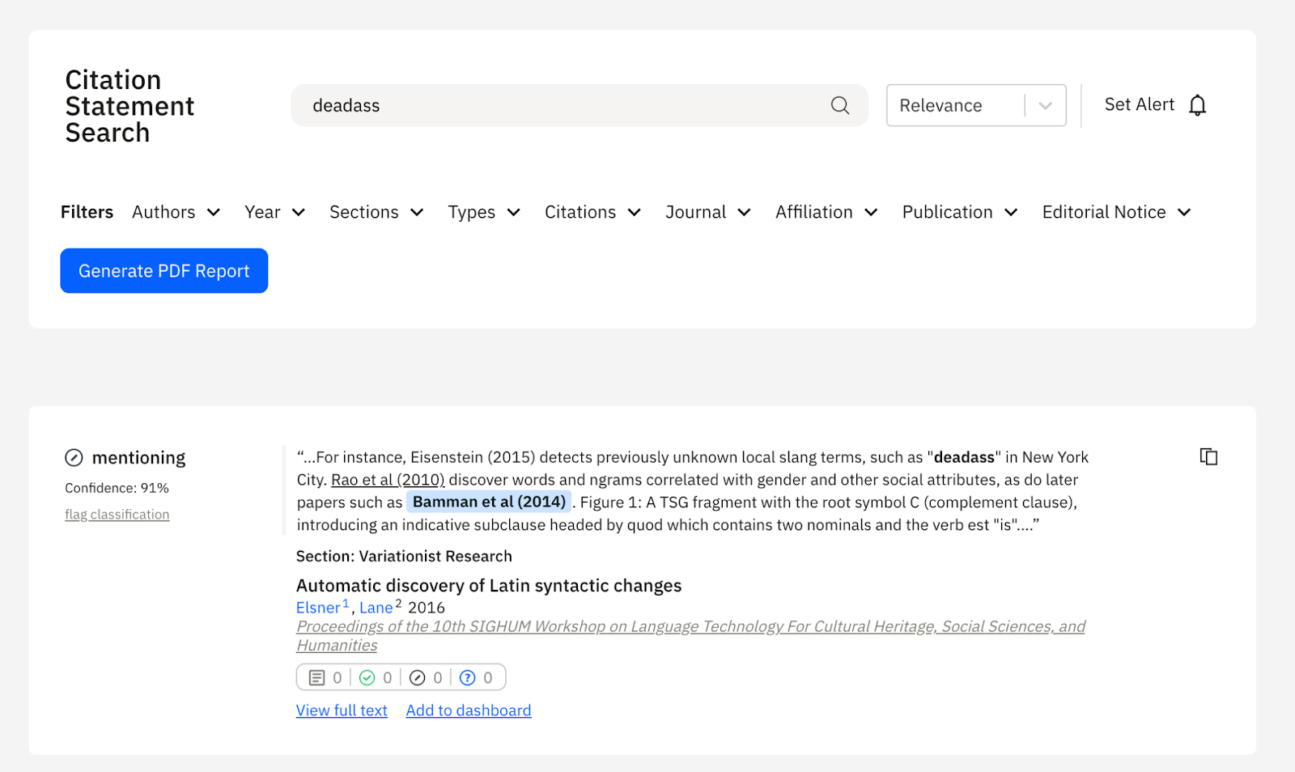Open the Relevance sort dropdown

pyautogui.click(x=975, y=105)
